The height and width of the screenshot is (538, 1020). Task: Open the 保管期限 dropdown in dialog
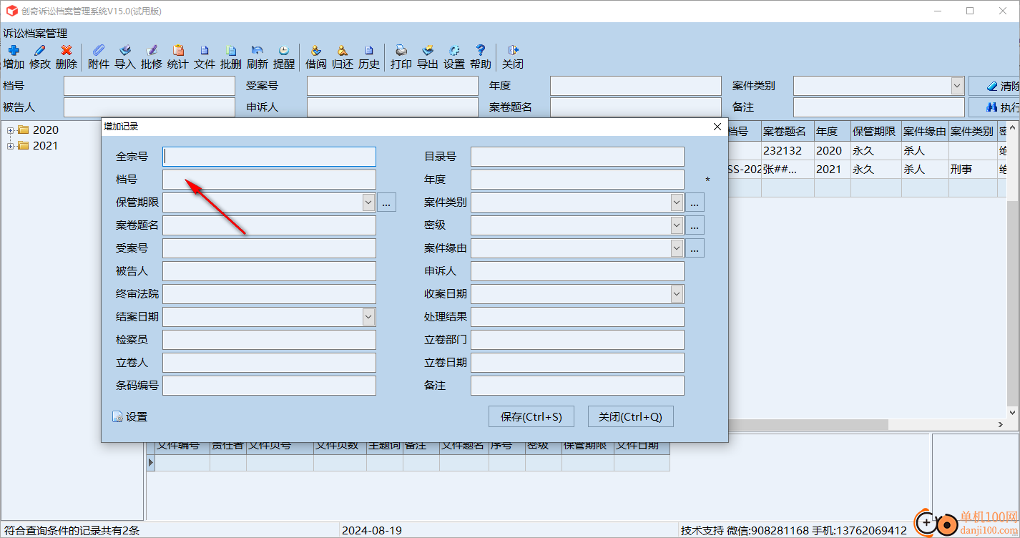368,202
